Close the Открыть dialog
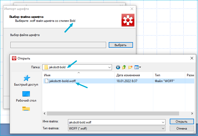Screen dimensions: 198x136 pos(192,58)
